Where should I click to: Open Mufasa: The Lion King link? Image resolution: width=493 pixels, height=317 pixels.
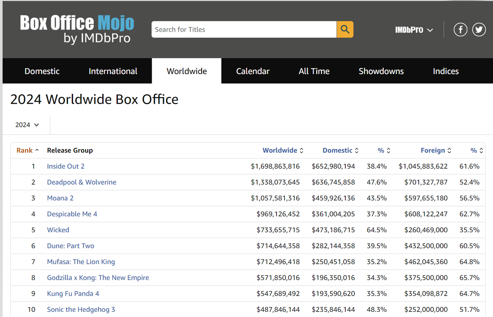tap(81, 262)
